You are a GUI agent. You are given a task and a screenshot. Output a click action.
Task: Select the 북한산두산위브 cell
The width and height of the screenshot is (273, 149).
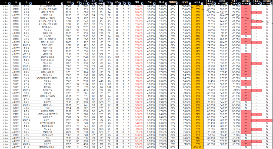(x=48, y=42)
